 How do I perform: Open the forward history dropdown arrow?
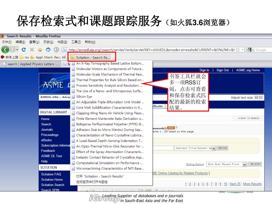pyautogui.click(x=17, y=50)
